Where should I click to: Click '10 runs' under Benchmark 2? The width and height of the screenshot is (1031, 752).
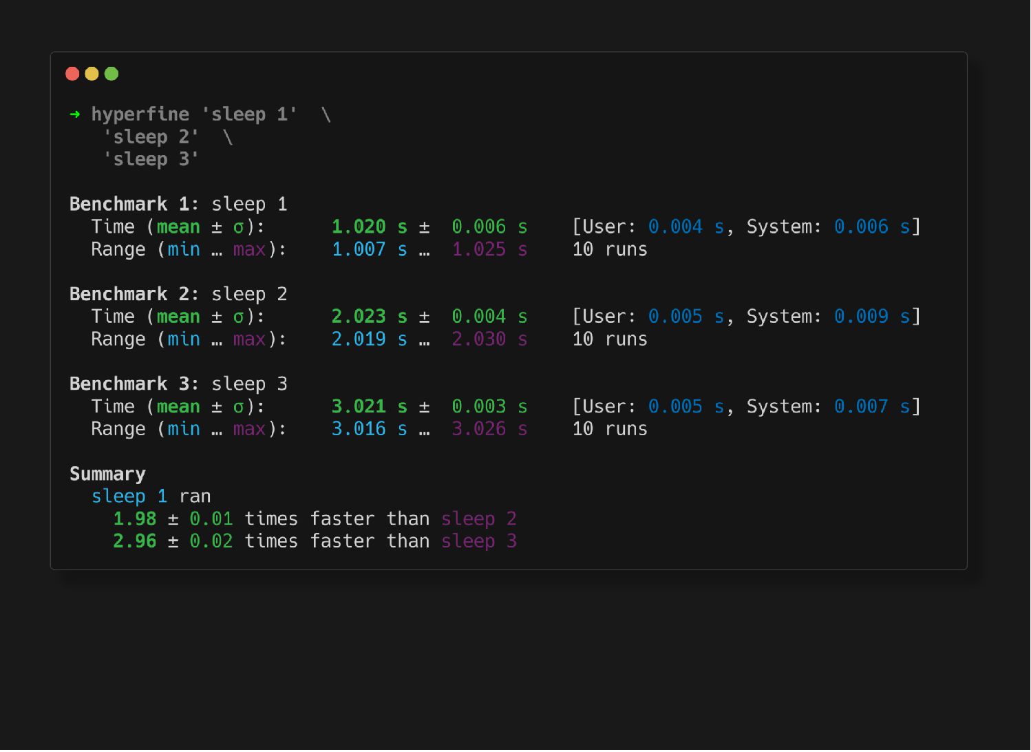pos(610,339)
